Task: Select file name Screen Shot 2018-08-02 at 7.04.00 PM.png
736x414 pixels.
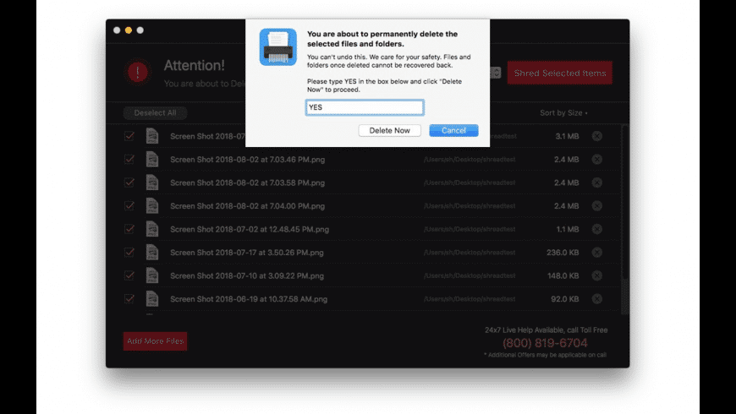Action: pyautogui.click(x=247, y=206)
